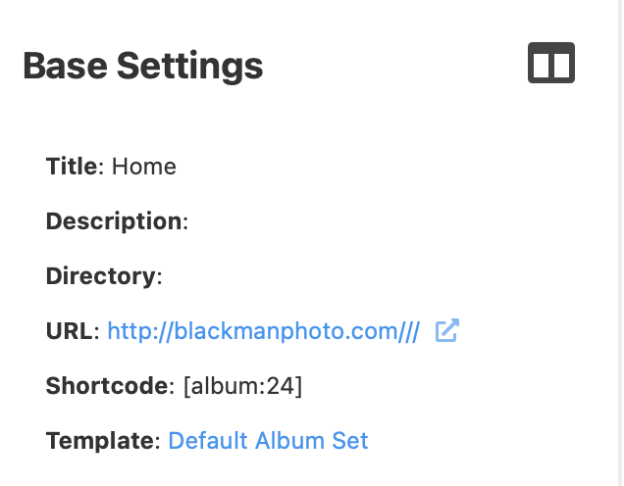Click the URL field label

tap(70, 331)
